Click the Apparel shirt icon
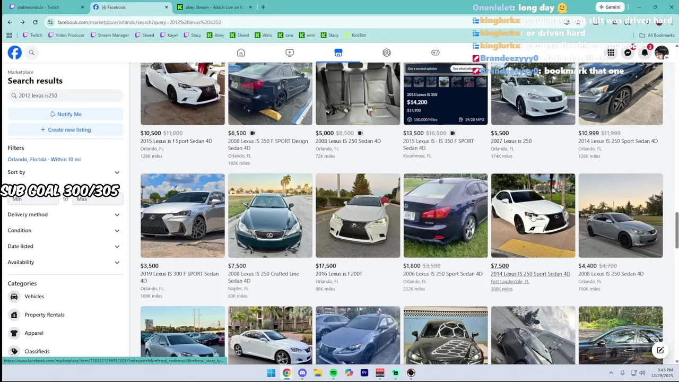 (14, 333)
